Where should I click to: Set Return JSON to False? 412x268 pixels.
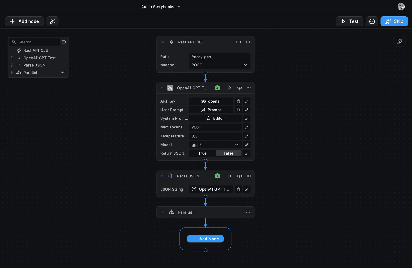pos(228,153)
